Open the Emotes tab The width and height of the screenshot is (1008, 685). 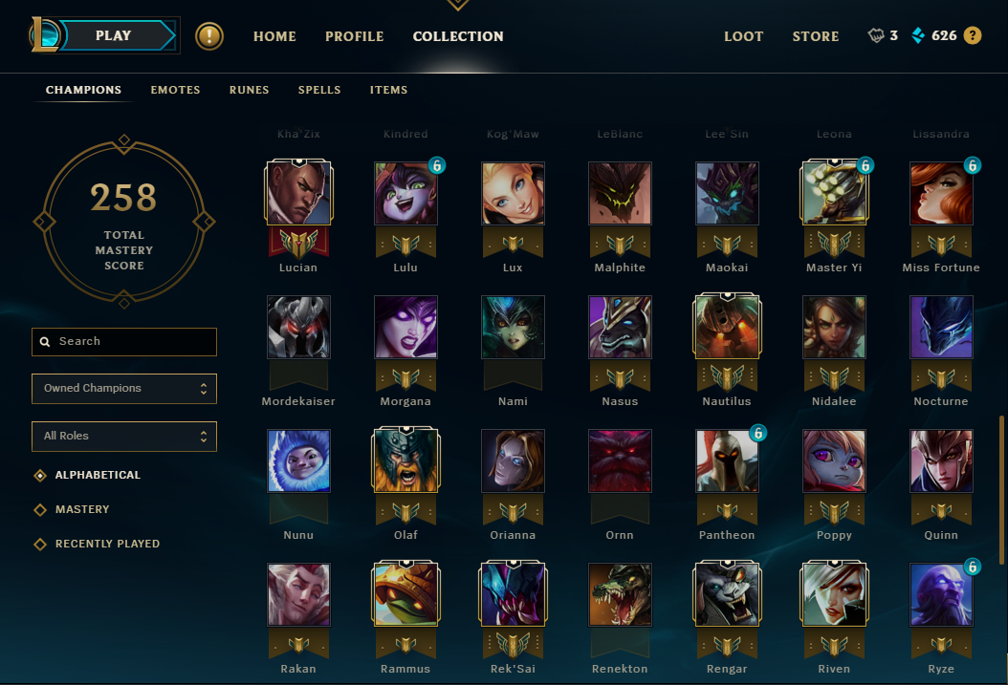tap(176, 90)
